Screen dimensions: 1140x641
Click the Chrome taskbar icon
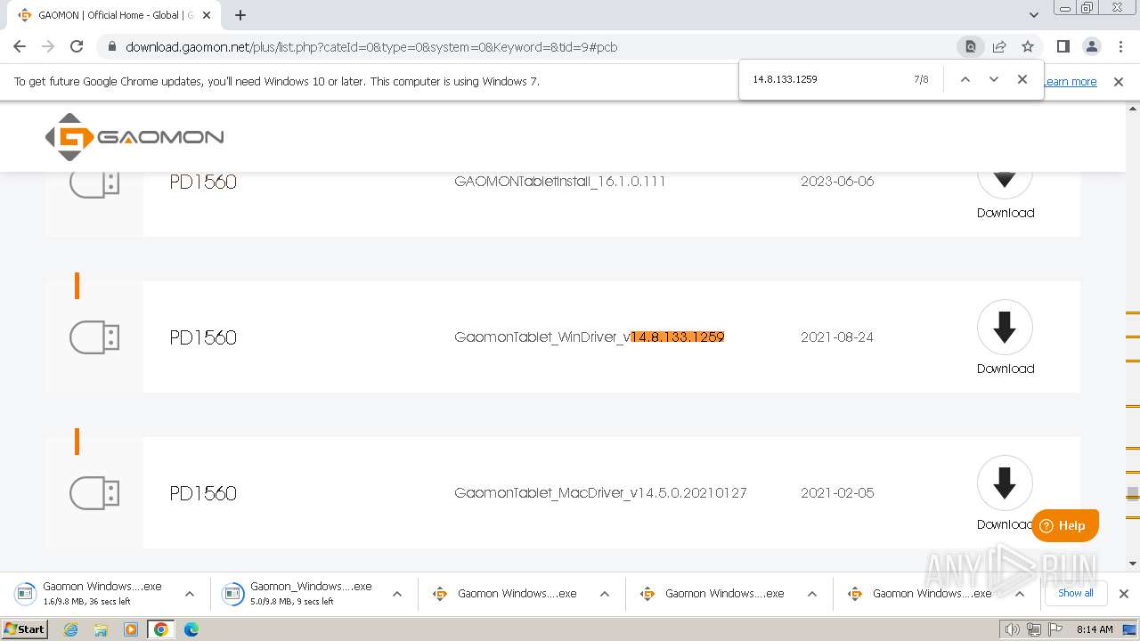click(161, 629)
